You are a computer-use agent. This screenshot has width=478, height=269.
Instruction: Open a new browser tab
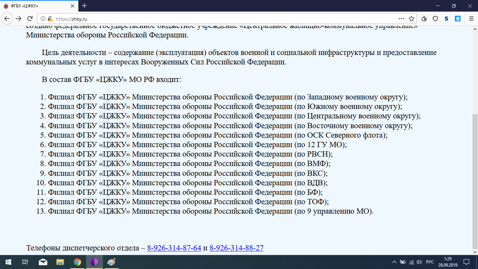(84, 6)
